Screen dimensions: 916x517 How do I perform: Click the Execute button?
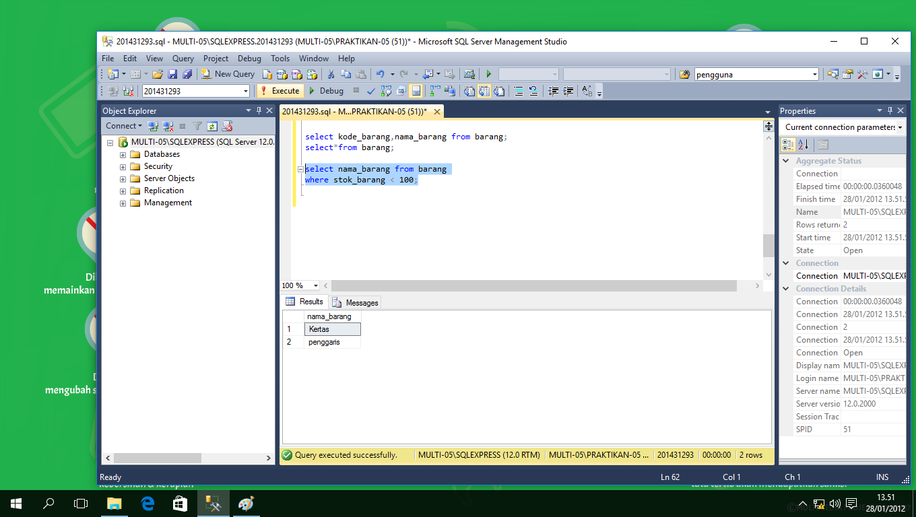pyautogui.click(x=280, y=90)
